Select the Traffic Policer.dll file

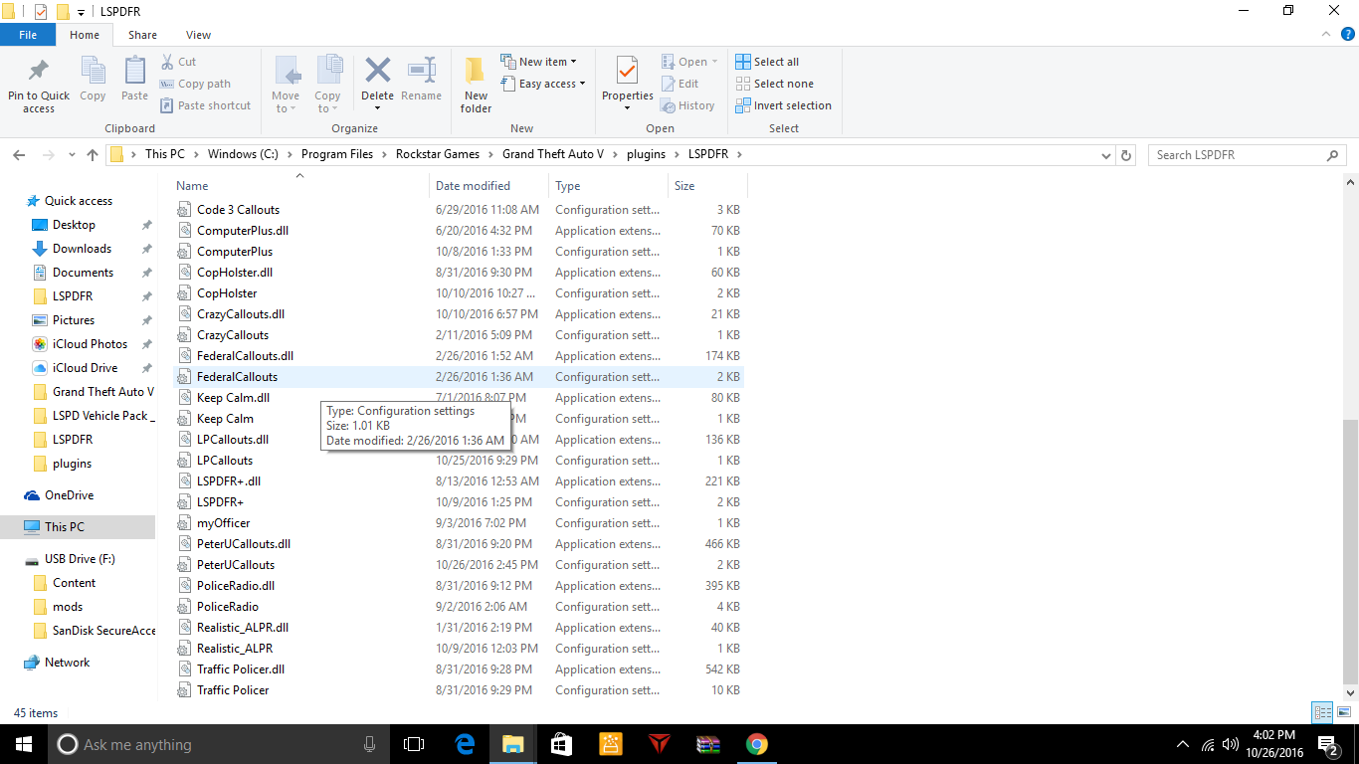click(x=458, y=669)
